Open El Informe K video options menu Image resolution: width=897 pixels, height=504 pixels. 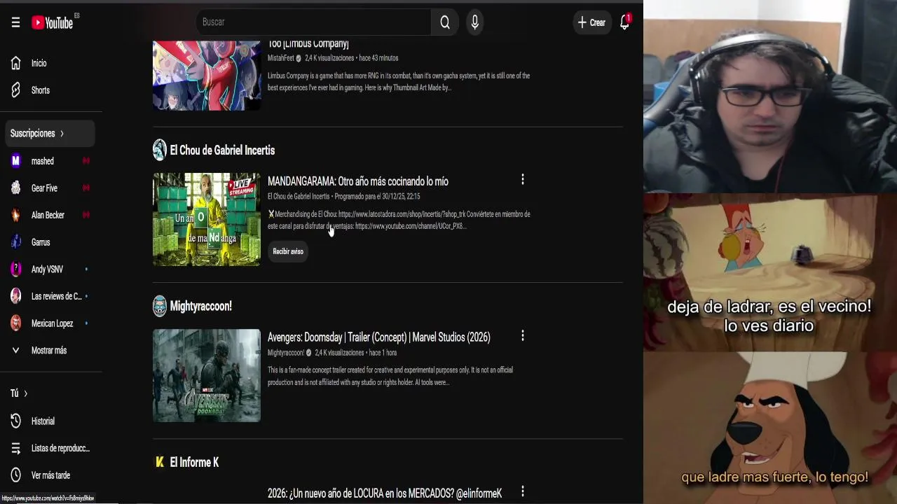522,492
